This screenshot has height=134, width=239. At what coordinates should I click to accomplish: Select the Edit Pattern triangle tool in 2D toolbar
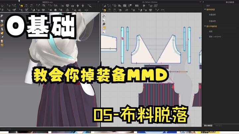tap(105, 6)
